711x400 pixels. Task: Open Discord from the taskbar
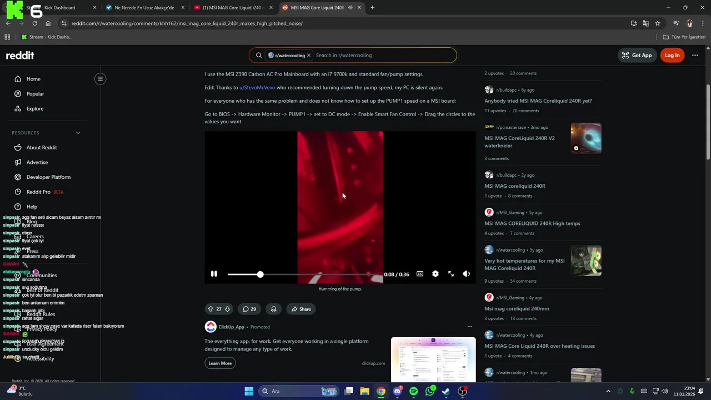click(x=397, y=391)
